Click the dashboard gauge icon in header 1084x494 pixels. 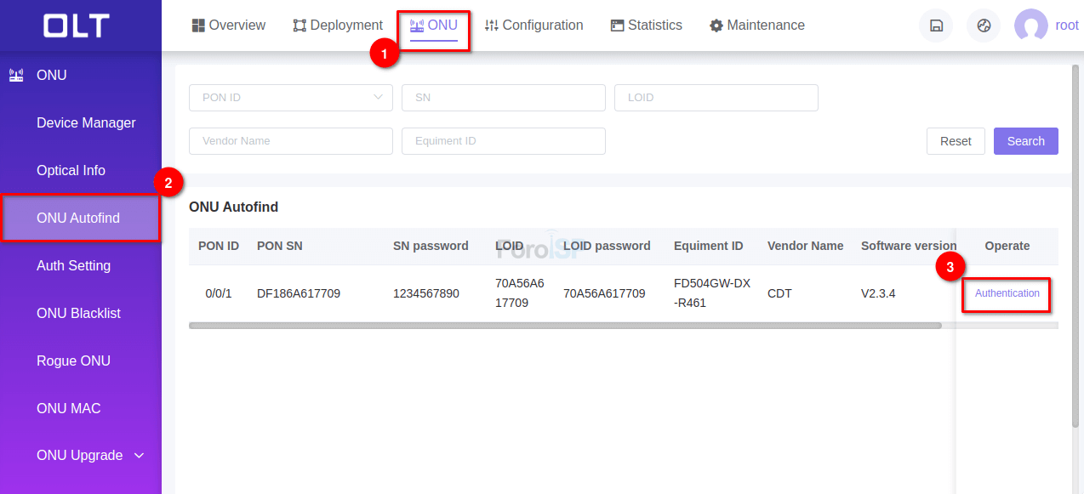(x=984, y=26)
